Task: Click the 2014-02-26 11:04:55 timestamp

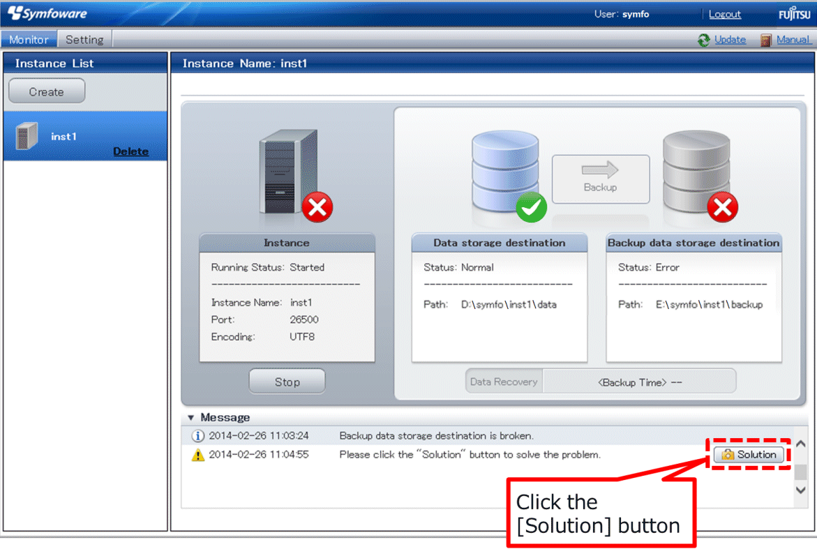Action: point(259,455)
